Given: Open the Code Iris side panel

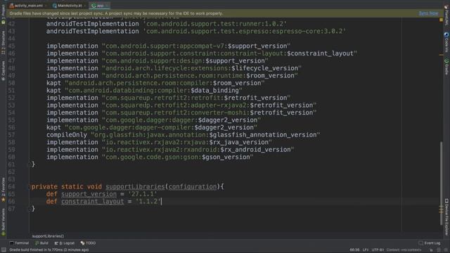Looking at the screenshot, I should tap(446, 42).
